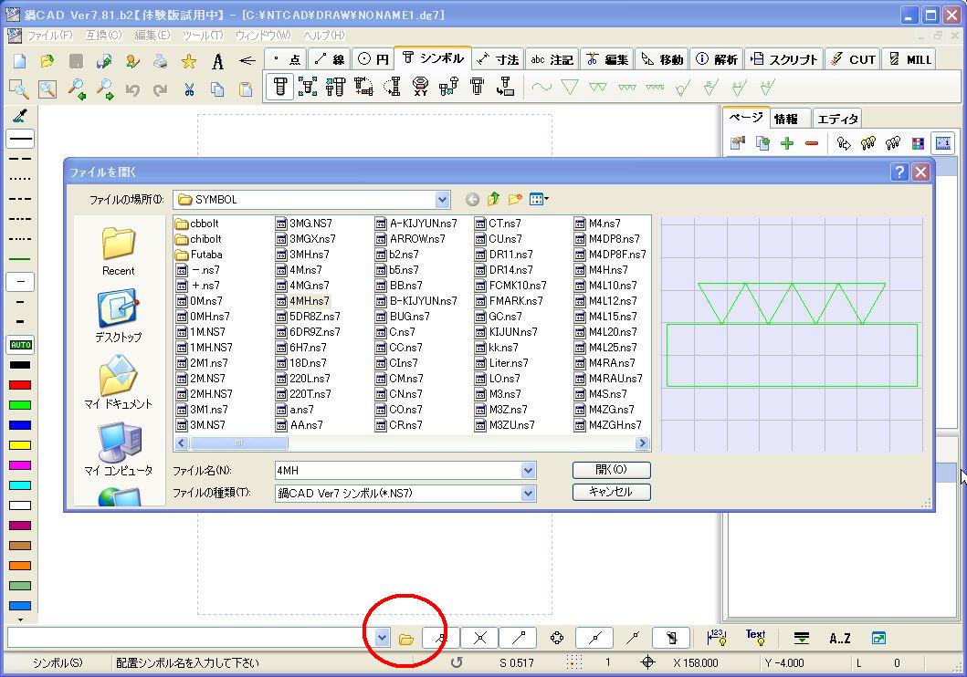This screenshot has width=967, height=677.
Task: Click the Create New Folder icon in dialog
Action: tap(515, 199)
